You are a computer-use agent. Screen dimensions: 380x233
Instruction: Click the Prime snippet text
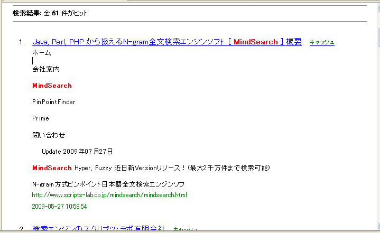tap(41, 118)
